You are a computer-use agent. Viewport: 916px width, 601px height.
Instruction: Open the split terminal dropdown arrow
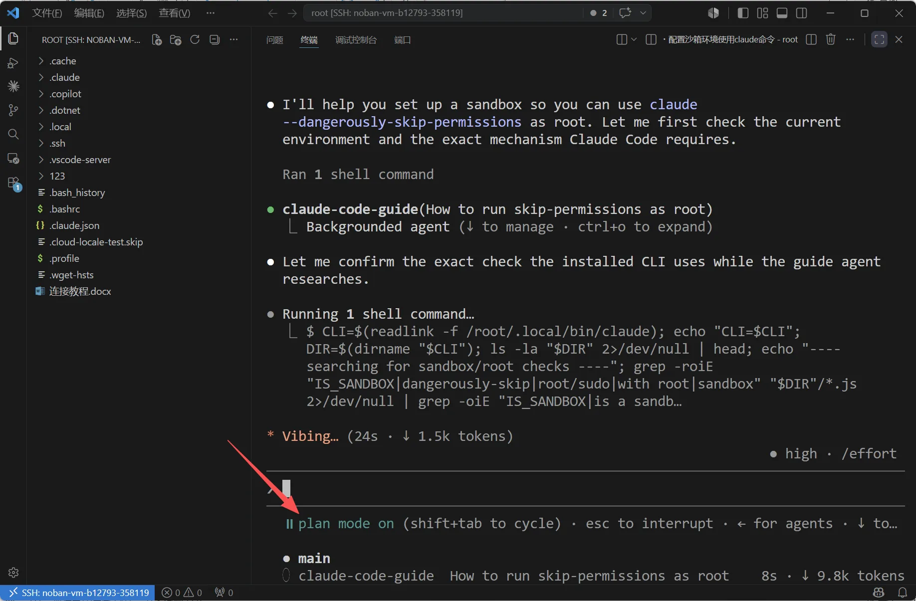634,39
